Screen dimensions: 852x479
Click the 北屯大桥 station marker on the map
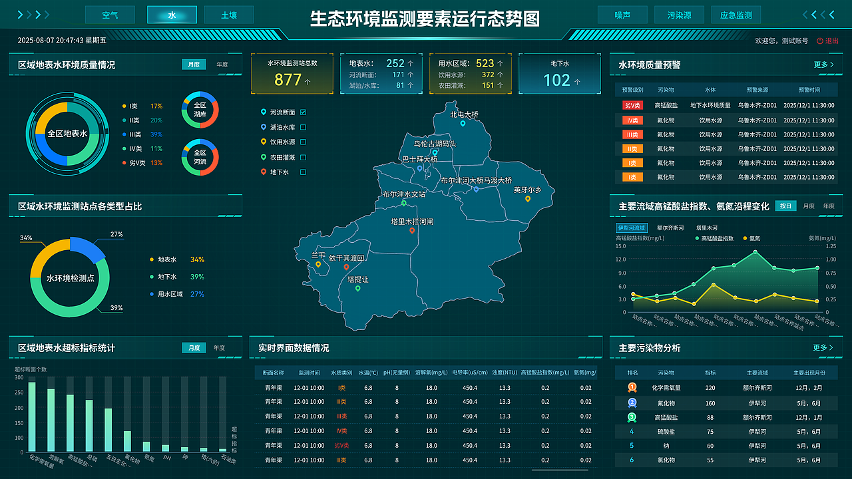pyautogui.click(x=463, y=123)
